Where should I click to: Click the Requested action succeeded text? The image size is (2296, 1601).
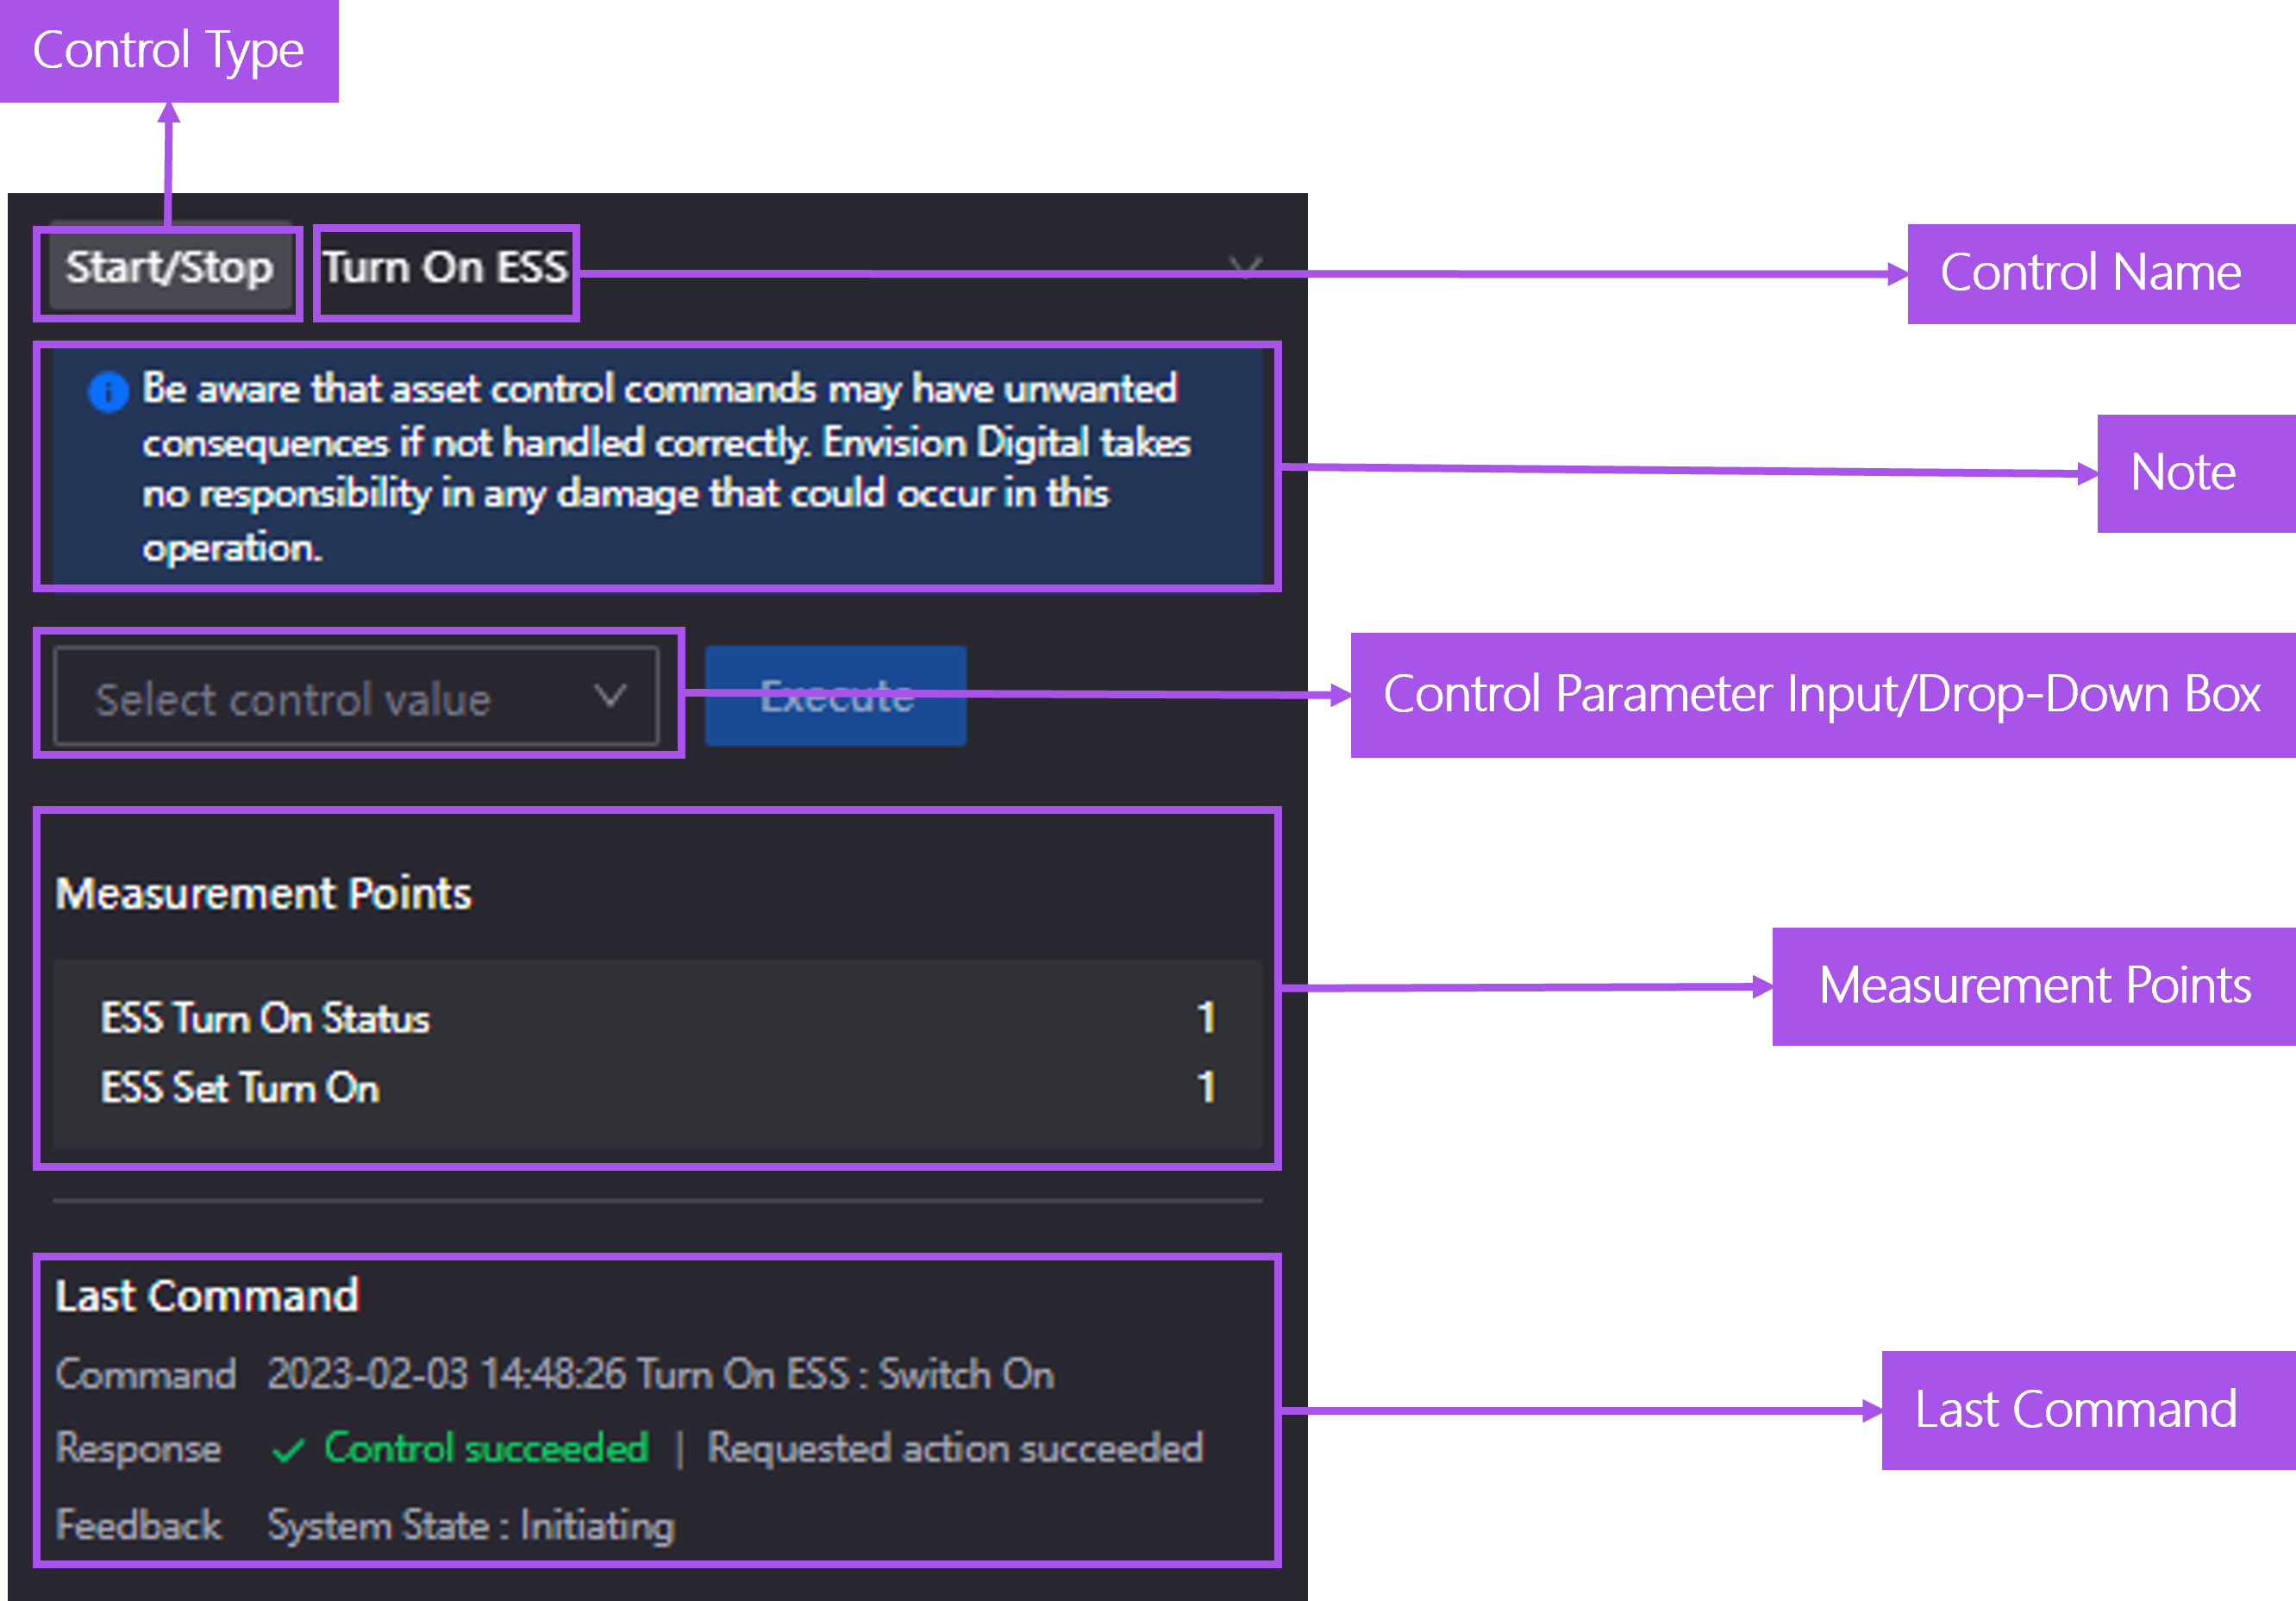pyautogui.click(x=955, y=1448)
